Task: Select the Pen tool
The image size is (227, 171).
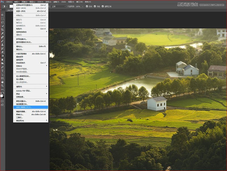Action: [2, 67]
